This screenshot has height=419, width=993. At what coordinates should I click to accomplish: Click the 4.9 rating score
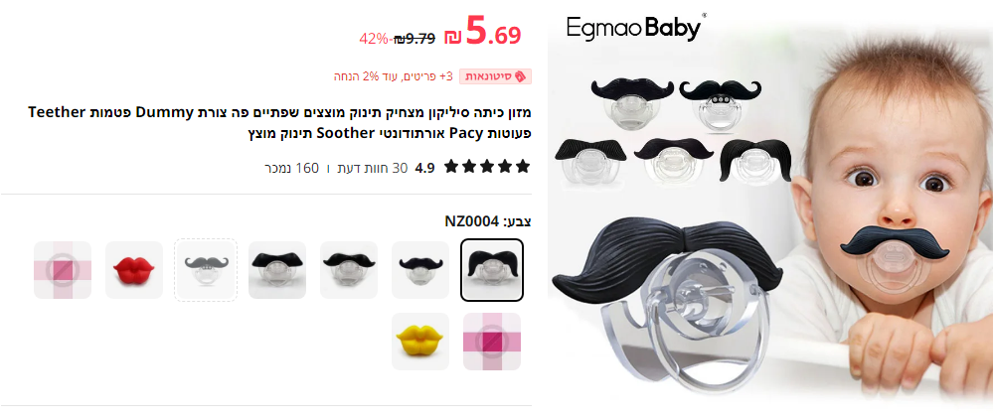pos(425,168)
